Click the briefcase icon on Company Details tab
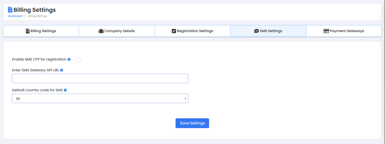 (x=101, y=31)
